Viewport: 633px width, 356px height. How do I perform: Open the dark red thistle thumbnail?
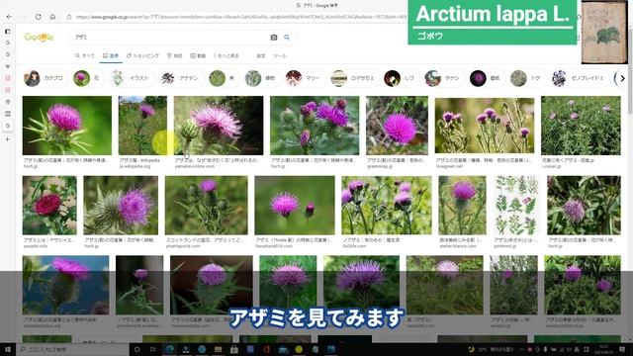pyautogui.click(x=49, y=205)
